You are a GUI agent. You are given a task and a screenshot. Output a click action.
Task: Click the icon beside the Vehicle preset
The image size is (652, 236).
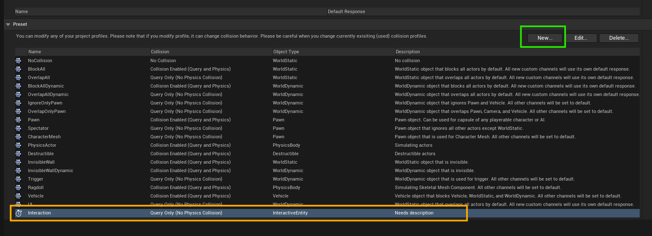point(18,196)
